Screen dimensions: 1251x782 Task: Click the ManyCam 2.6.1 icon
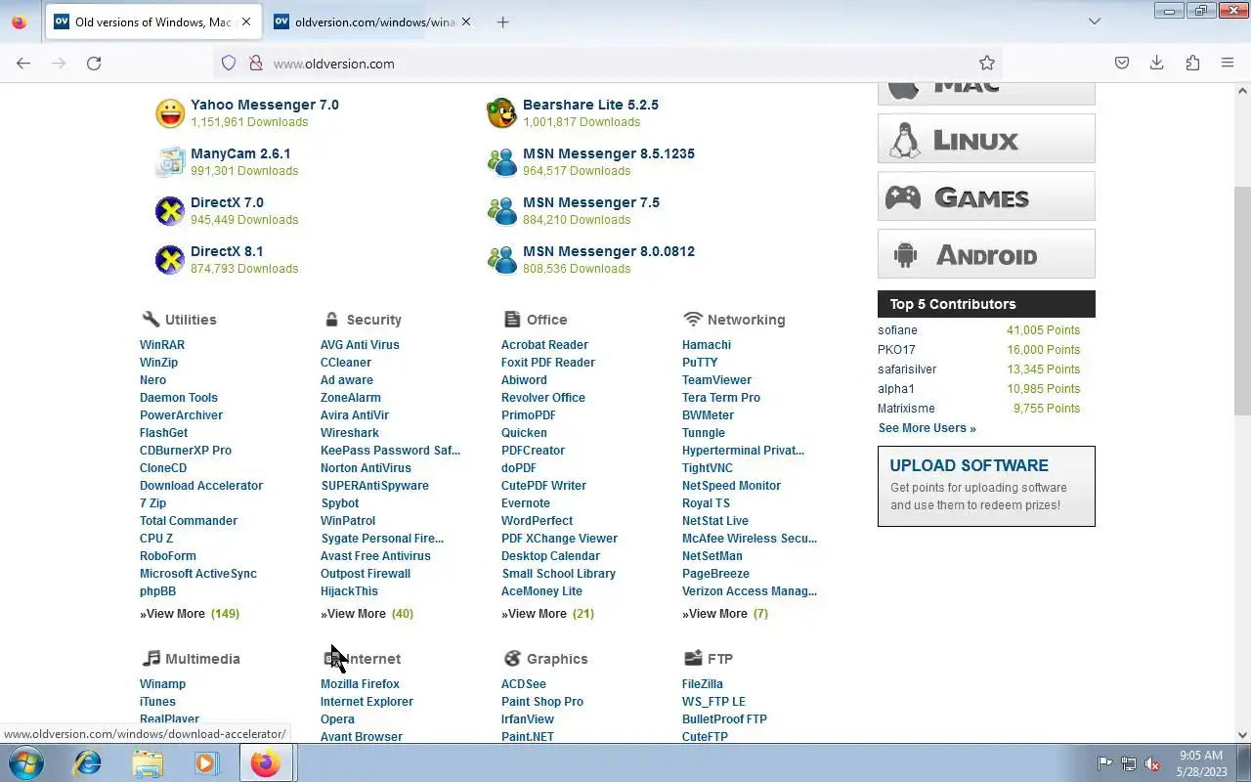(x=170, y=162)
